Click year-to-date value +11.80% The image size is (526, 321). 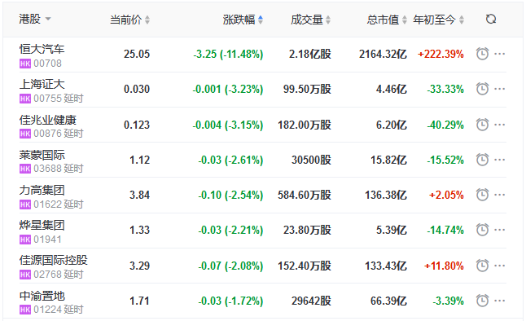coord(444,266)
